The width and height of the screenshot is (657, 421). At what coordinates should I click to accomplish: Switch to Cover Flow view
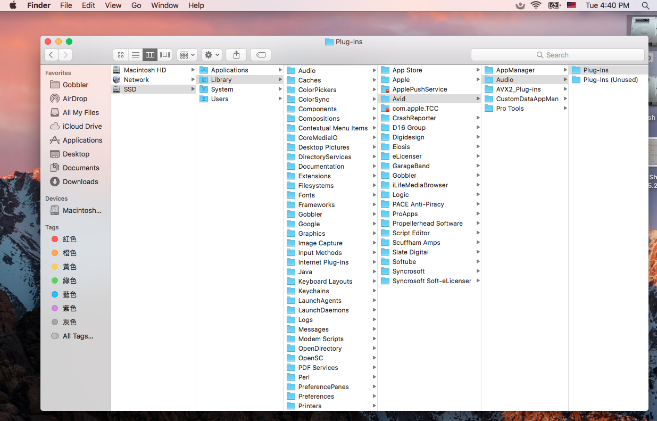coord(165,55)
